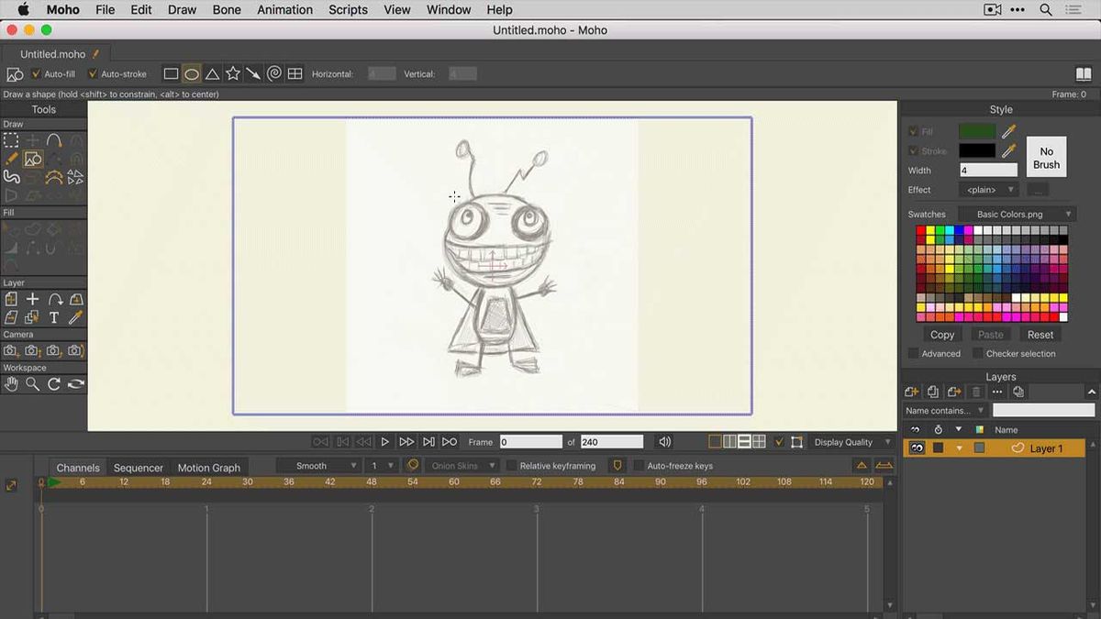The image size is (1101, 619).
Task: Select the Freehand drawing tool
Action: pyautogui.click(x=11, y=158)
